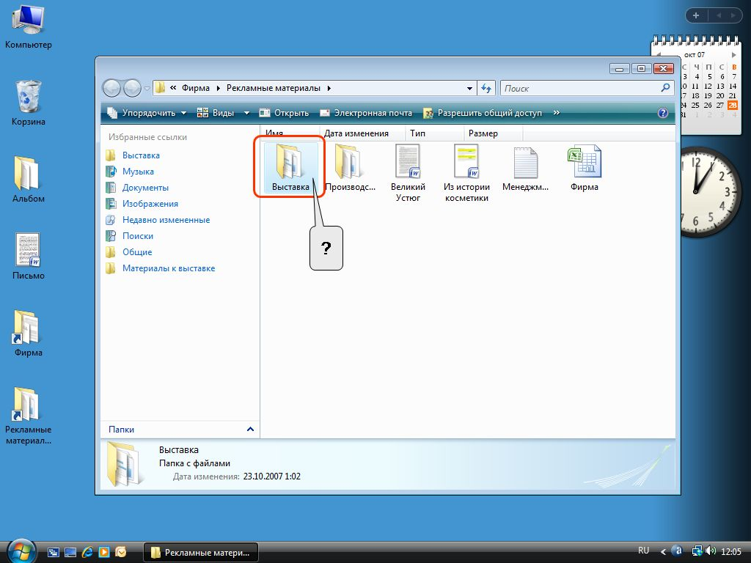Click the sidebar add gadget plus button

tap(696, 15)
